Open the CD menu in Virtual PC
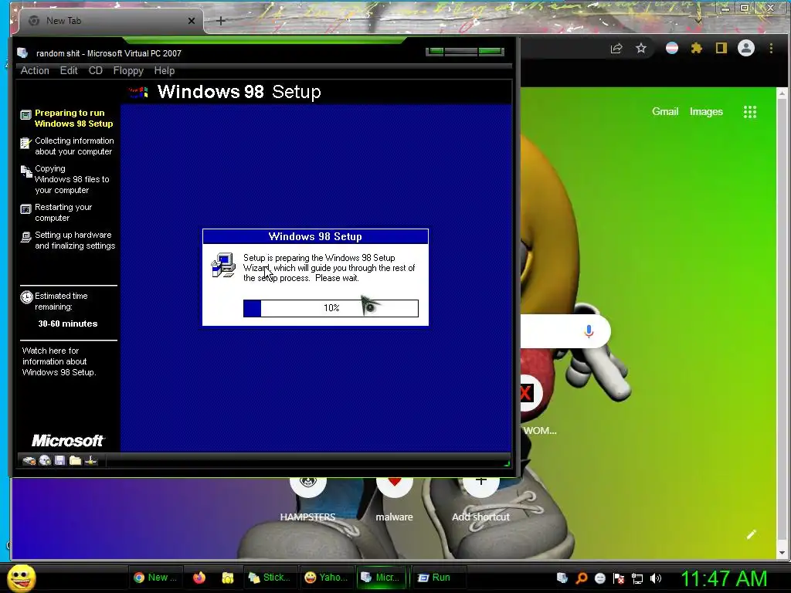Viewport: 791px width, 593px height. [x=96, y=70]
